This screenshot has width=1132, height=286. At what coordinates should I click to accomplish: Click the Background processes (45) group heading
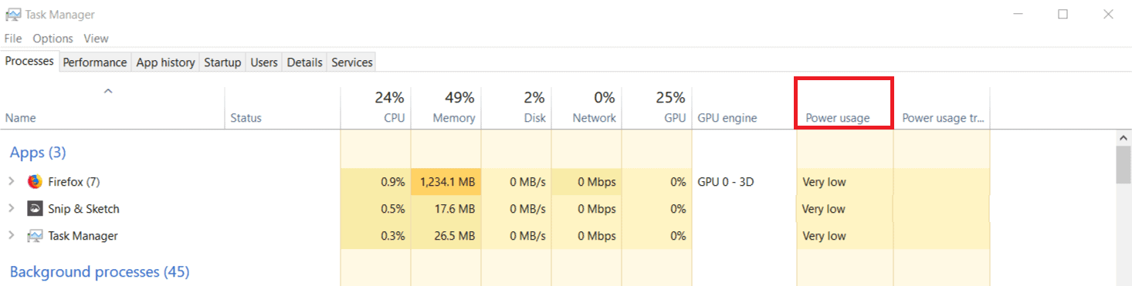[100, 272]
